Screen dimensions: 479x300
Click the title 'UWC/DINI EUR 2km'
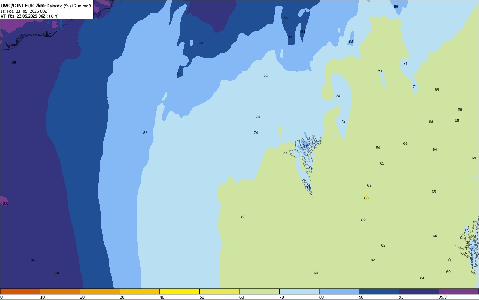point(22,6)
